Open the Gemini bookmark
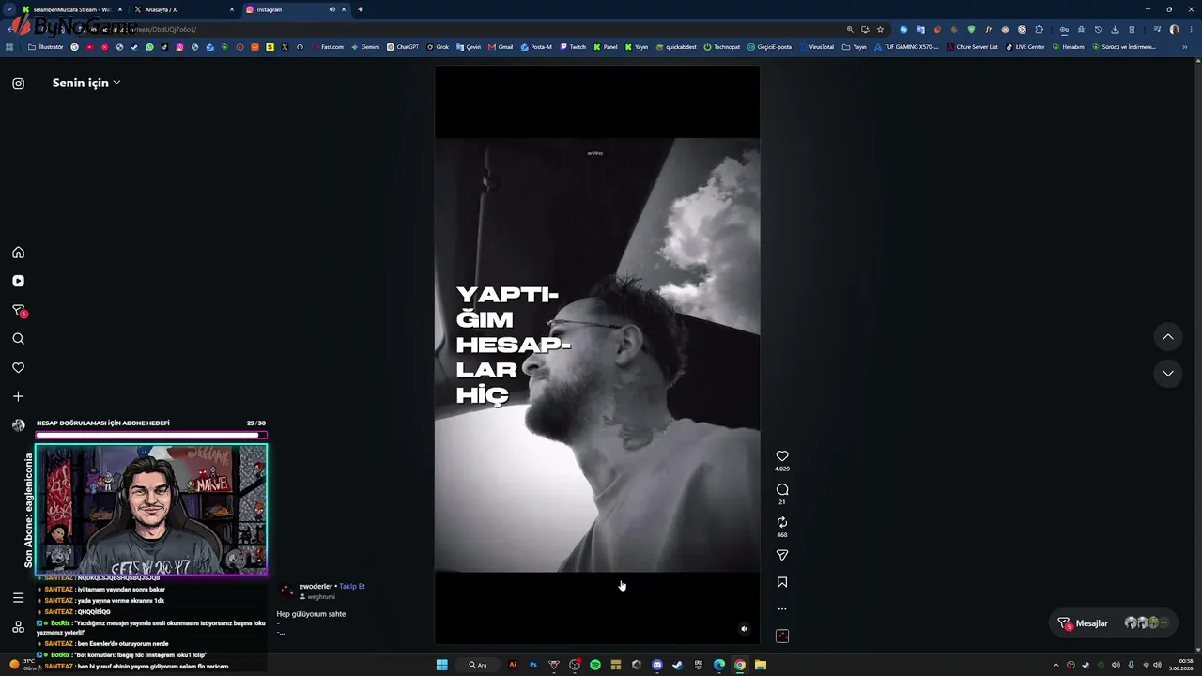The image size is (1202, 676). point(365,47)
